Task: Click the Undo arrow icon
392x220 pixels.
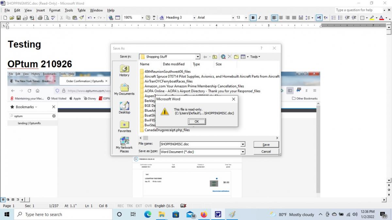Action: [x=90, y=18]
